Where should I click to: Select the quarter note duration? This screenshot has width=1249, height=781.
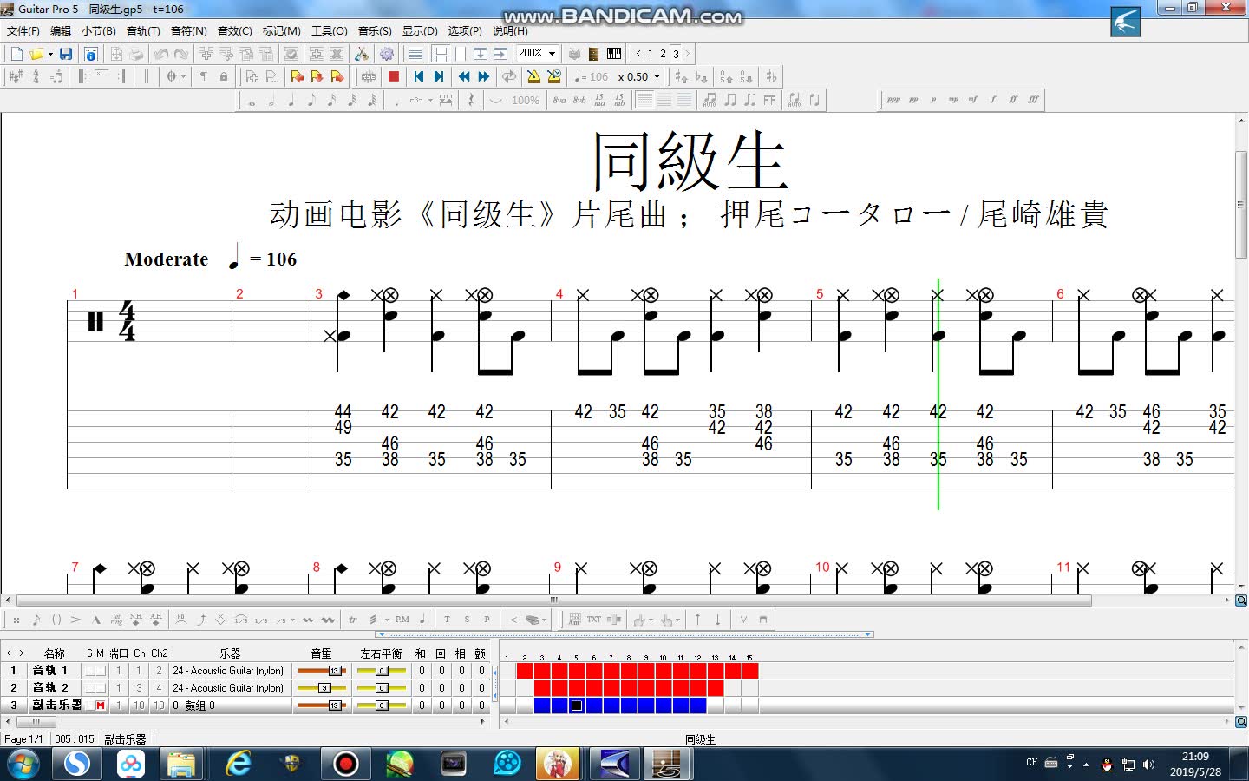point(291,101)
